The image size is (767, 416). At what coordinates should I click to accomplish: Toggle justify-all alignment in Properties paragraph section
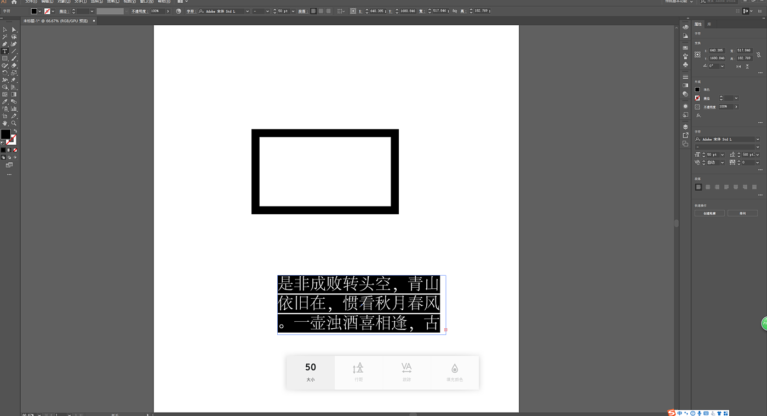tap(754, 187)
